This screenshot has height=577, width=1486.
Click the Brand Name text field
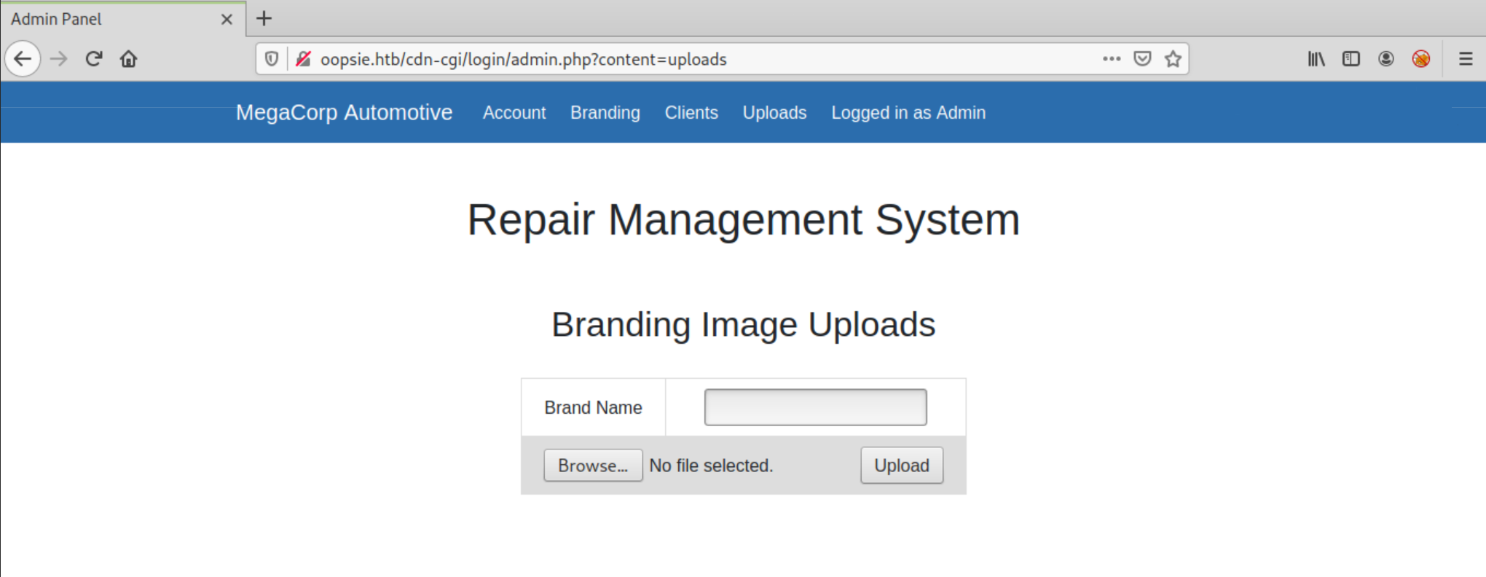(815, 407)
